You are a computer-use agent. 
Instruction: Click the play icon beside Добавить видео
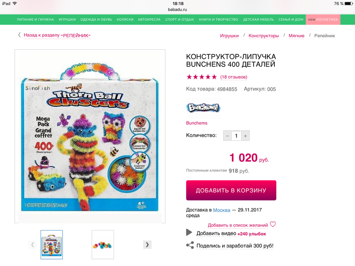(189, 232)
